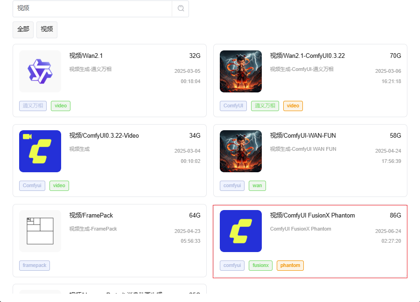Click the search magnifier icon
This screenshot has width=420, height=302.
[181, 8]
